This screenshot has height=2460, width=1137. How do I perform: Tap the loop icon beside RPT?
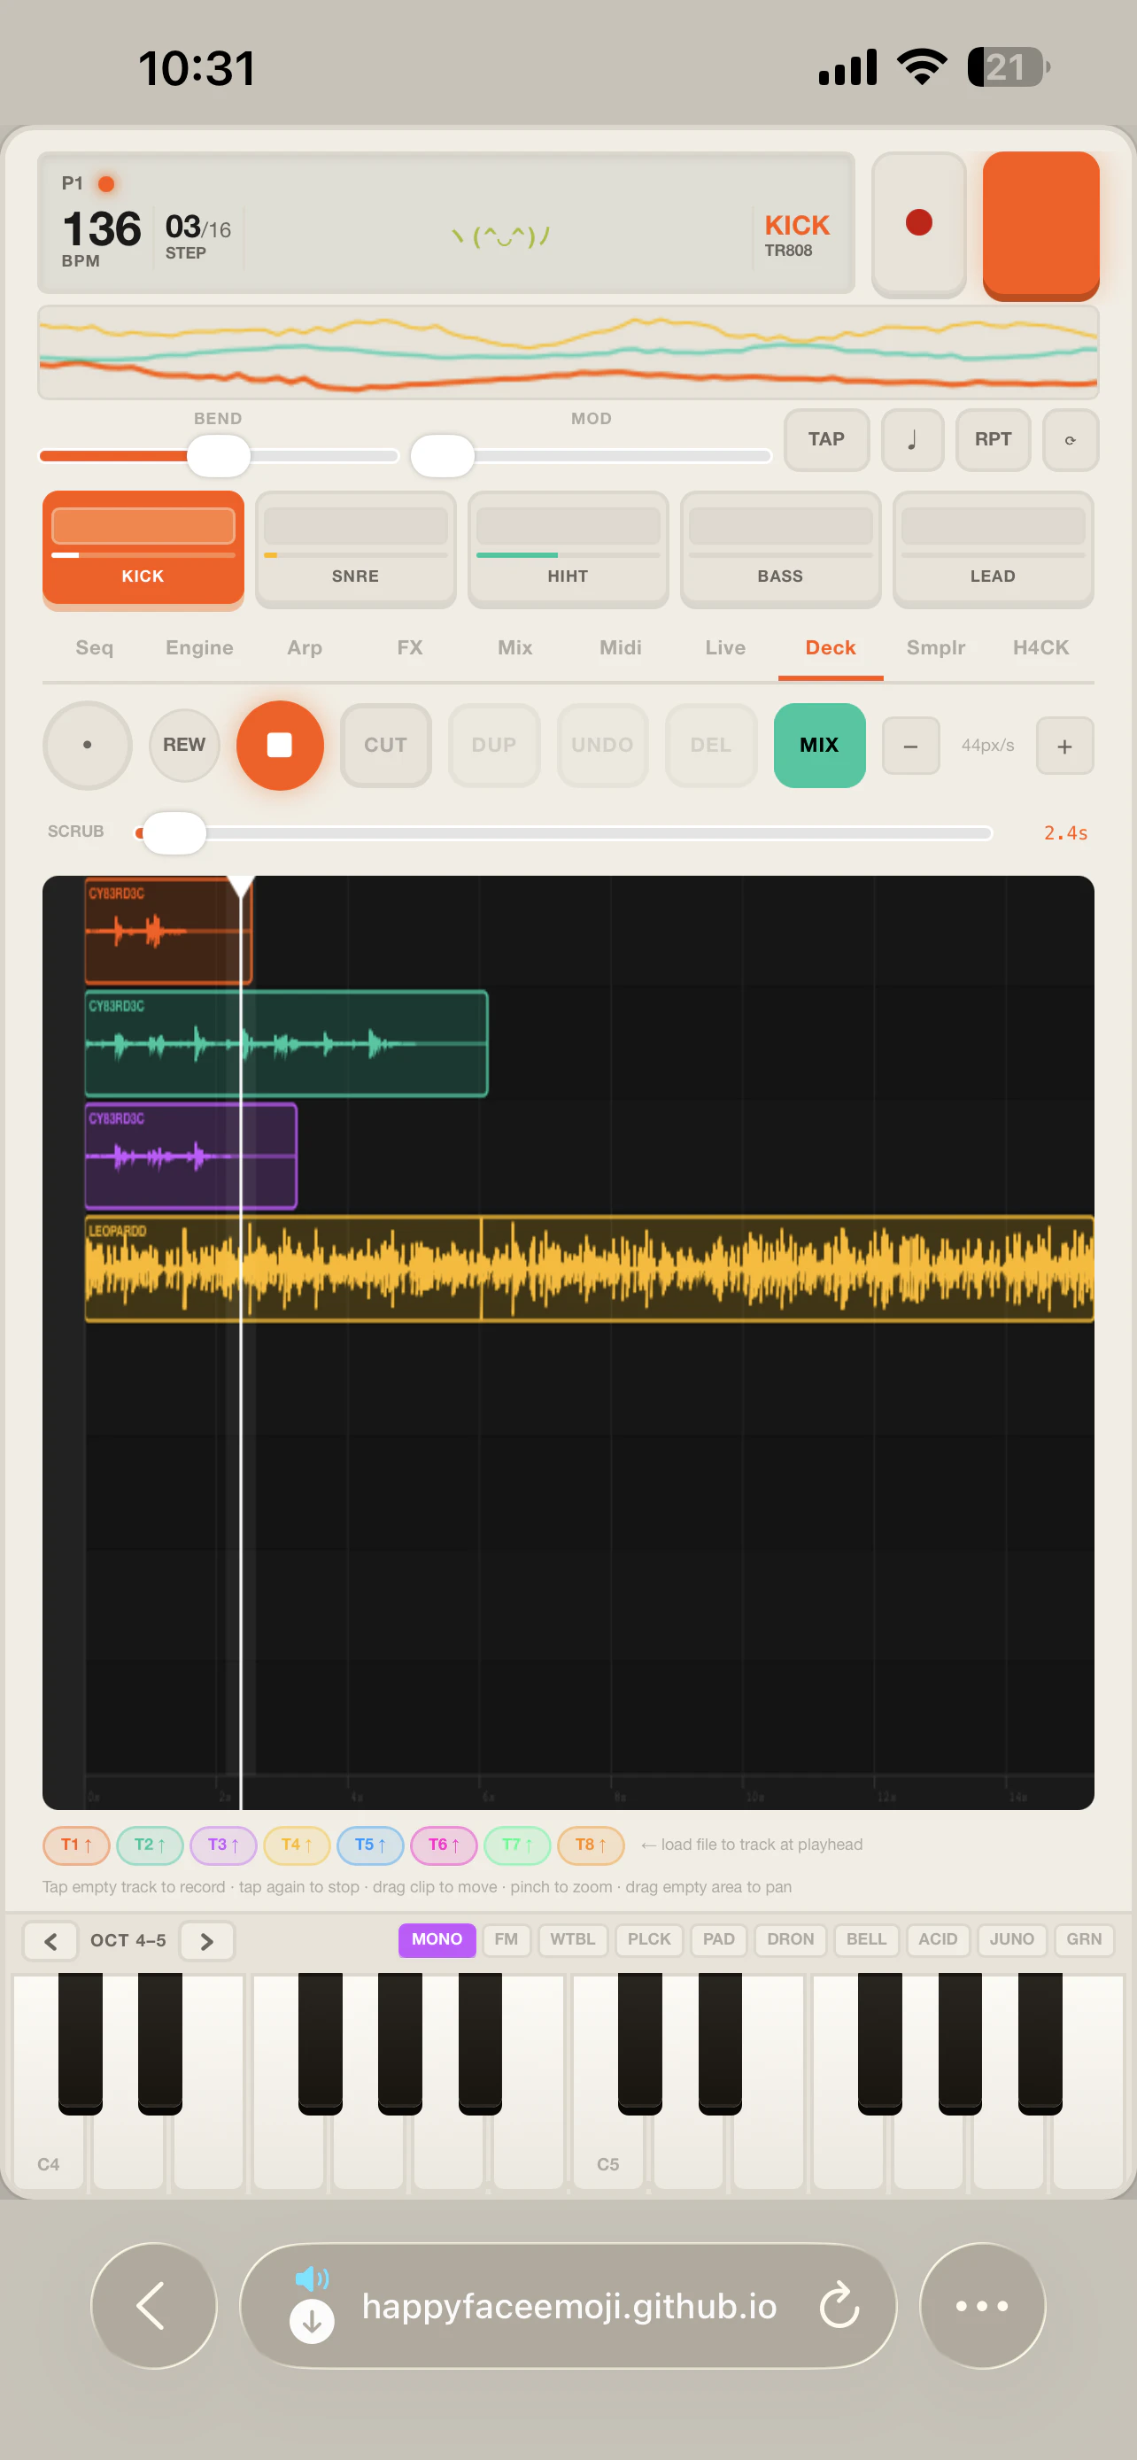coord(1071,439)
